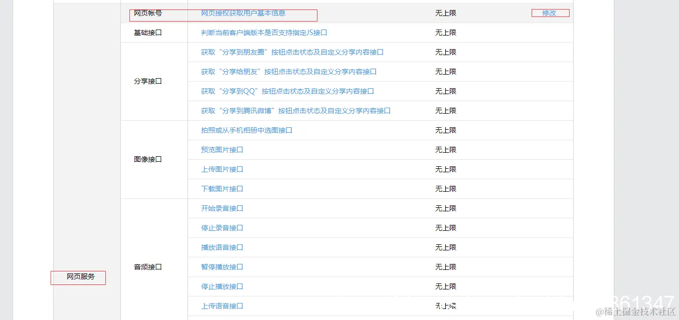Open 网页授权获取用户基本信息 link
The height and width of the screenshot is (320, 679).
pyautogui.click(x=243, y=14)
